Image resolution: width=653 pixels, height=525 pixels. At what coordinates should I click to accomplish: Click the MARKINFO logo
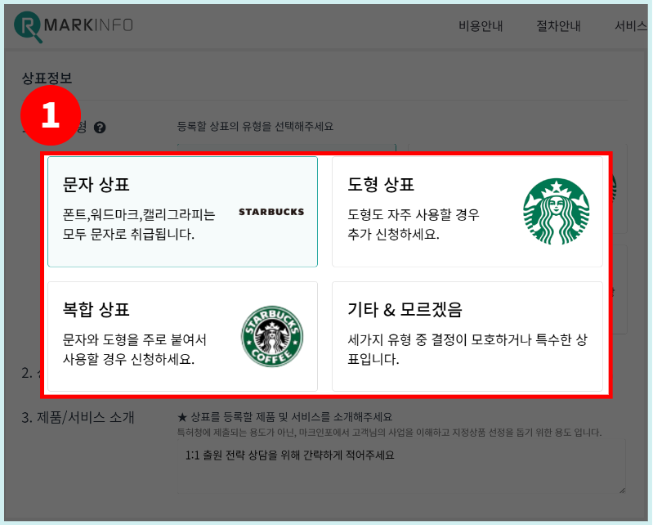tap(74, 26)
